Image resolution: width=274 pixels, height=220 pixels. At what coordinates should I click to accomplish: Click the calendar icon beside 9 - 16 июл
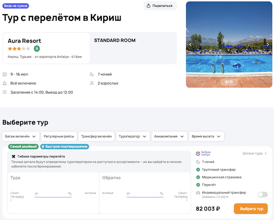tap(5, 74)
